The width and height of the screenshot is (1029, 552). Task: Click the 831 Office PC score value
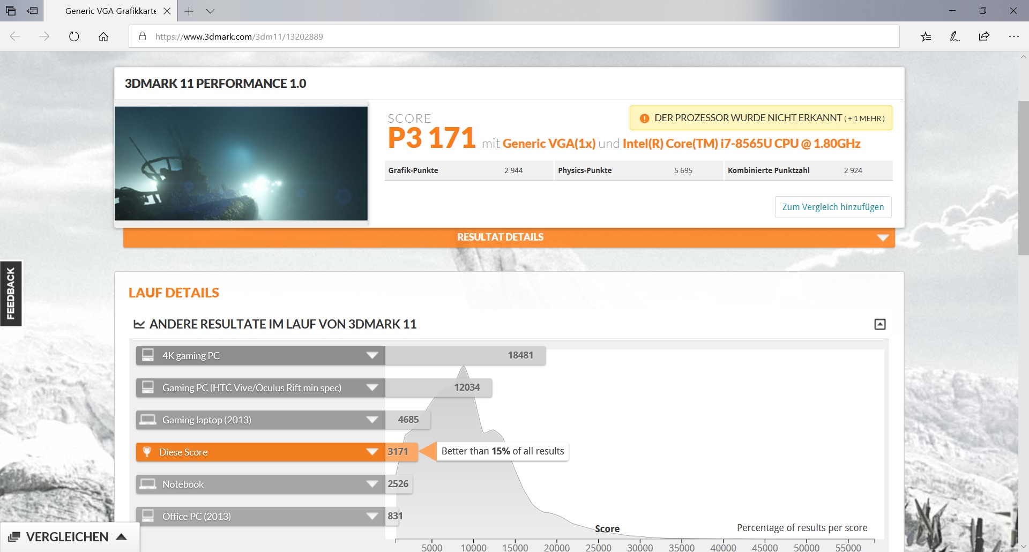click(395, 516)
